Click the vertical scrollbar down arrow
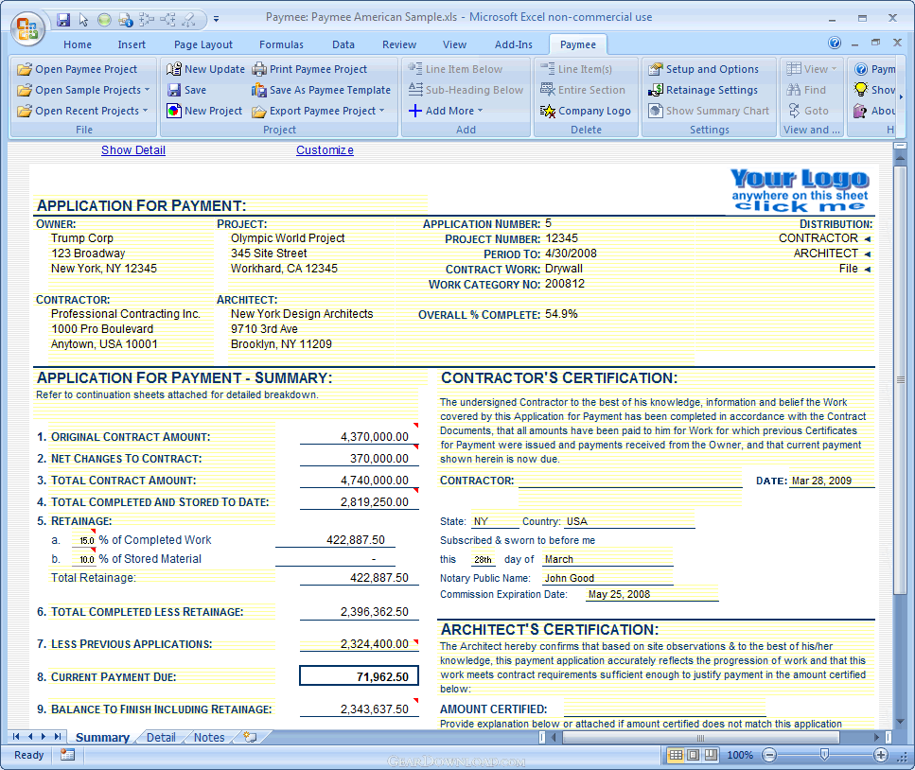The width and height of the screenshot is (915, 770). (x=901, y=721)
